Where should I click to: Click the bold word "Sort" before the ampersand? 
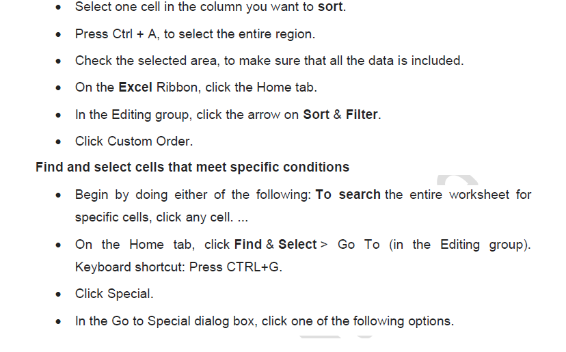coord(316,115)
